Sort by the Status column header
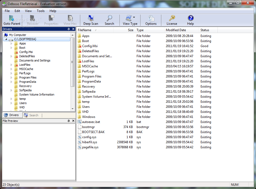Viewport: 256px width, 189px height. coord(208,30)
